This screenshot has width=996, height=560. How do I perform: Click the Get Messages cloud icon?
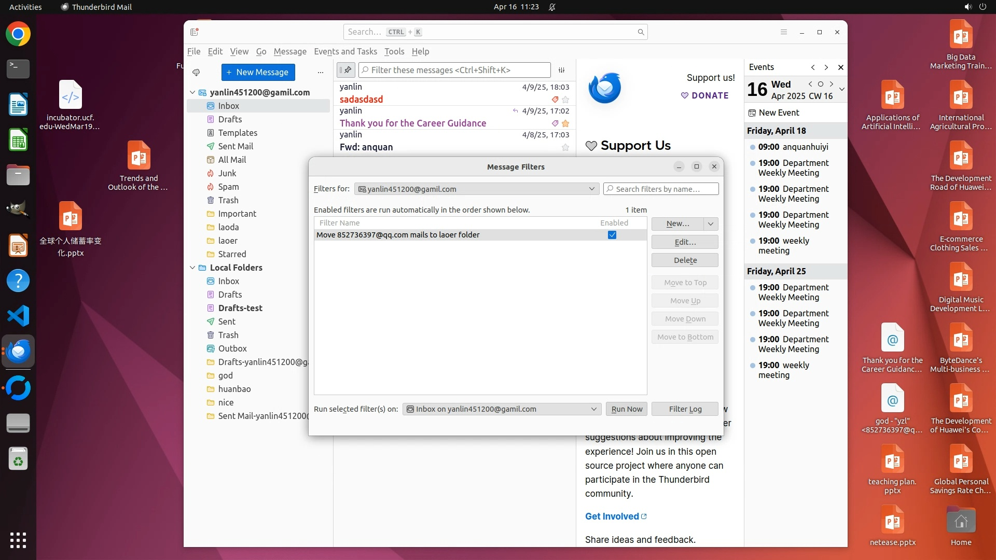[196, 73]
